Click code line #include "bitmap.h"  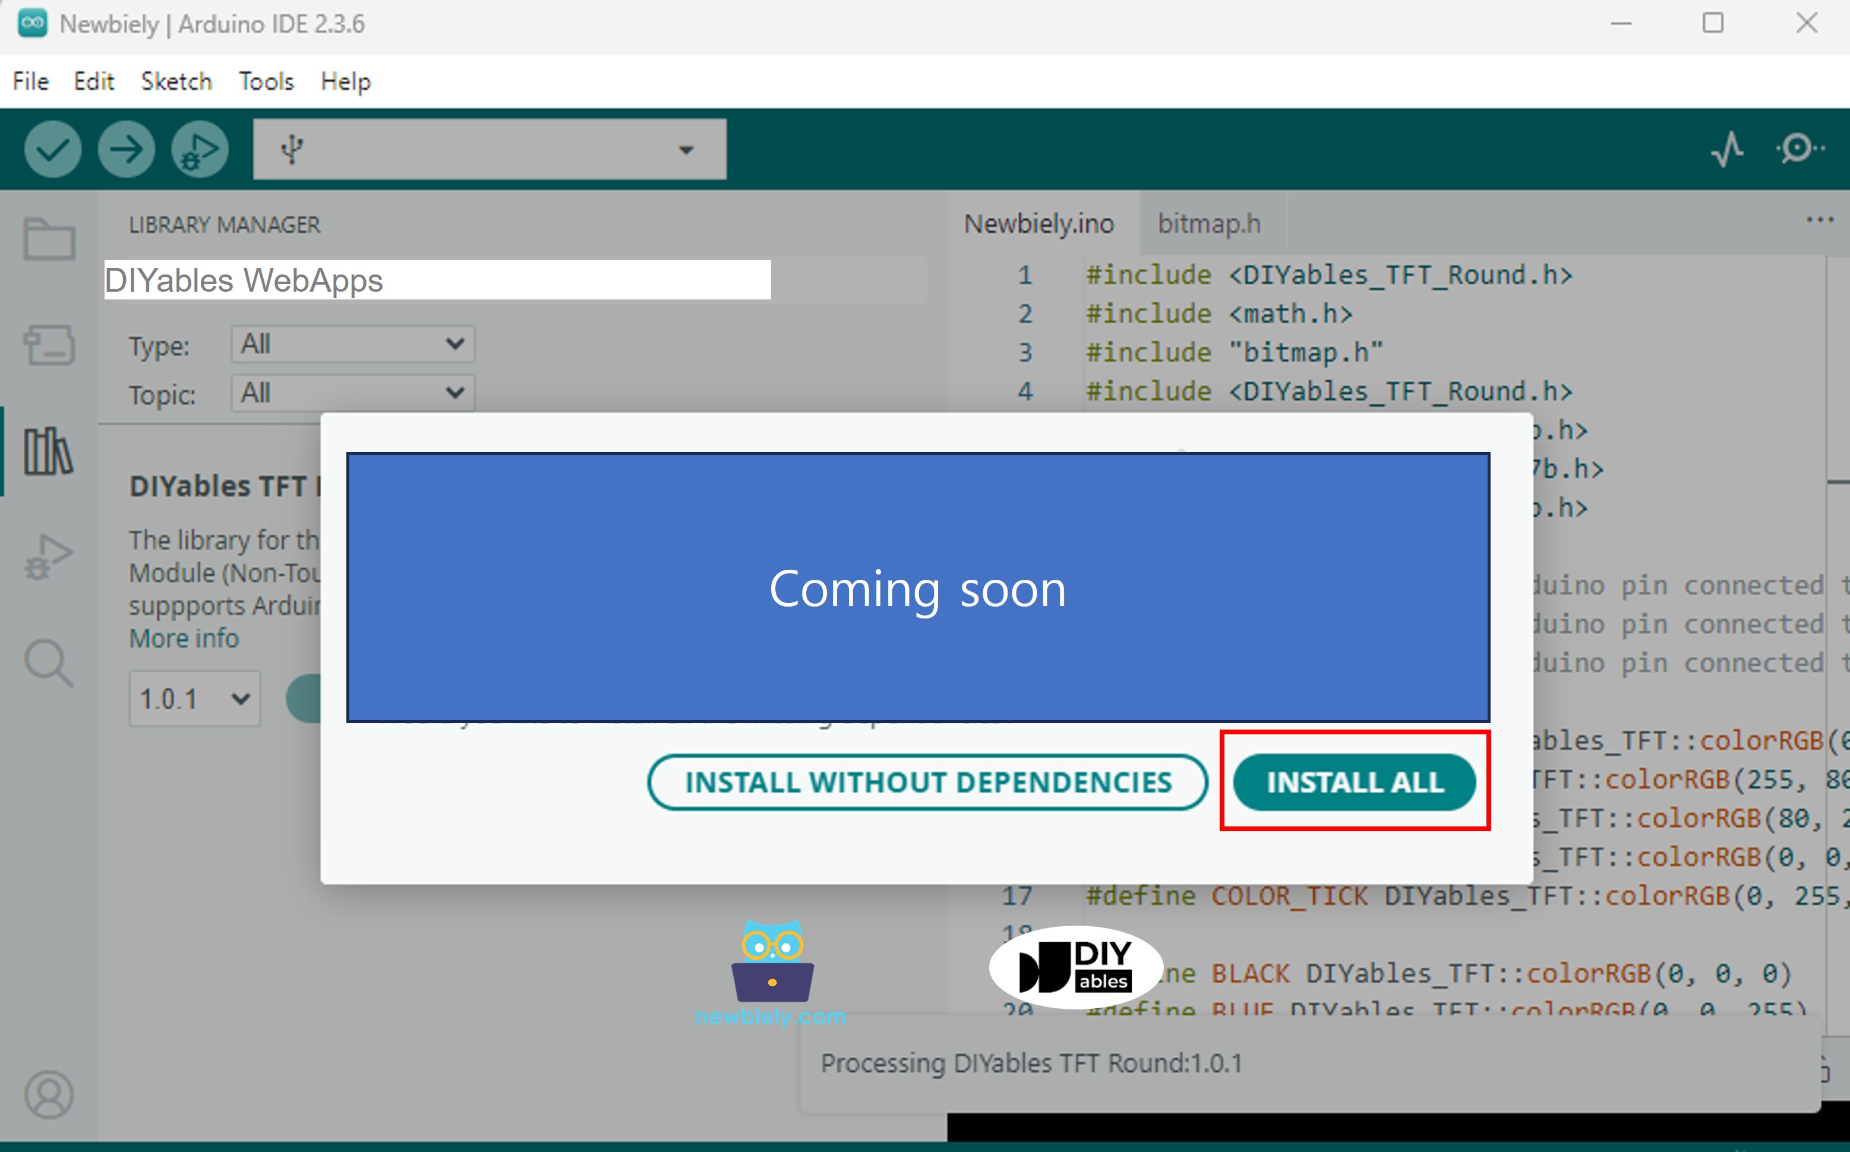point(1235,353)
